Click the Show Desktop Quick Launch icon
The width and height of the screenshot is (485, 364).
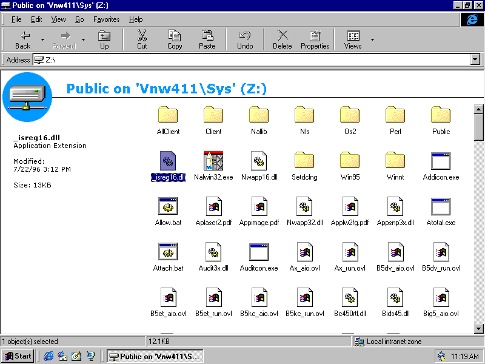pos(76,356)
